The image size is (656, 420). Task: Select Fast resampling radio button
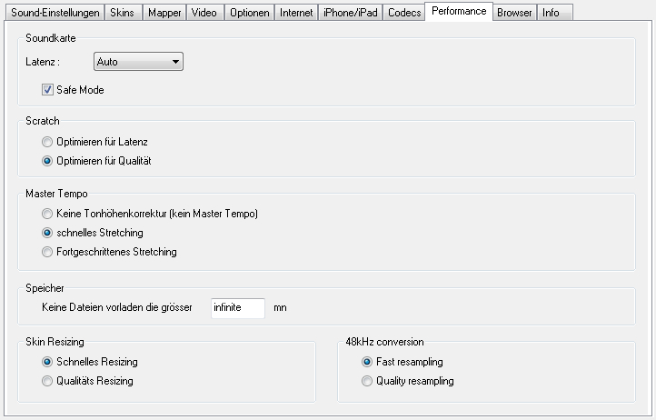click(367, 362)
